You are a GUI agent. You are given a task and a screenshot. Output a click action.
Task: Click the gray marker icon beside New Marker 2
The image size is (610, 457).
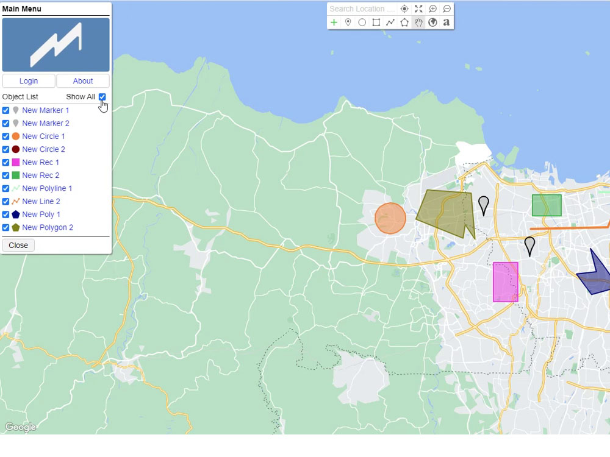(16, 123)
